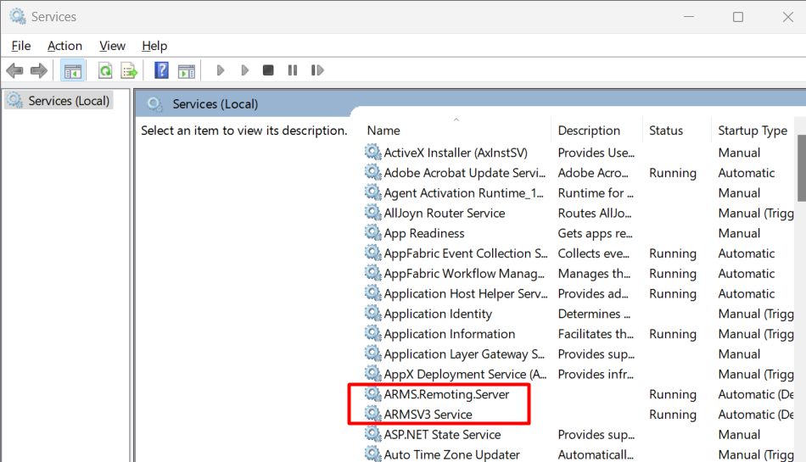
Task: Click gear icon of Application Host Helper row
Action: [372, 292]
